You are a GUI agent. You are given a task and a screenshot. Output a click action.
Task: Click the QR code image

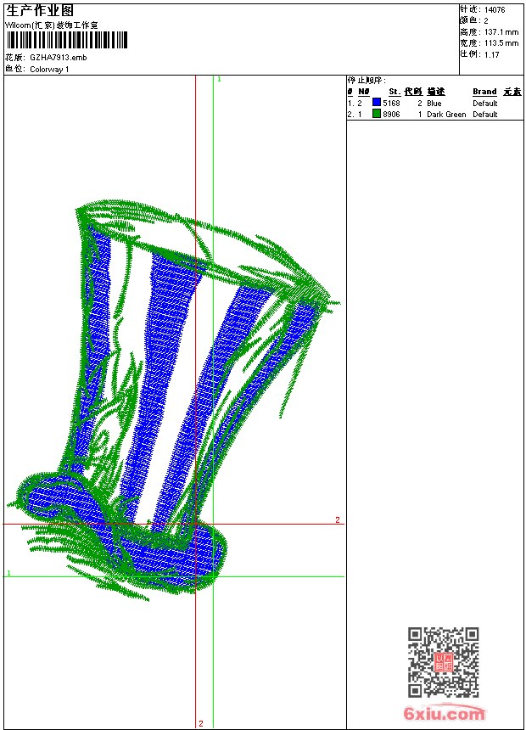(x=443, y=662)
